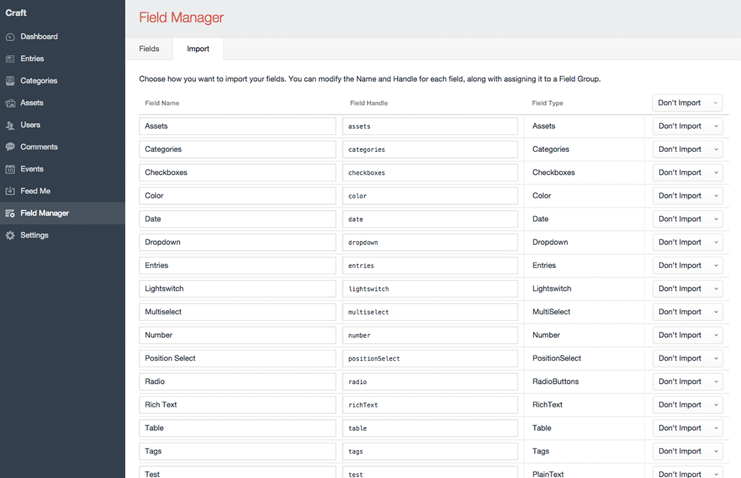
Task: Expand the Lightswitch row import dropdown
Action: coord(687,289)
